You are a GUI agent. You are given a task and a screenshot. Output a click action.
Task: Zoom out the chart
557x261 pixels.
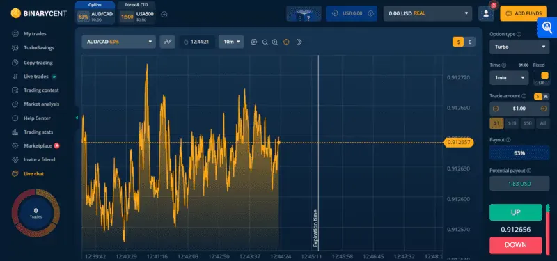pos(265,42)
